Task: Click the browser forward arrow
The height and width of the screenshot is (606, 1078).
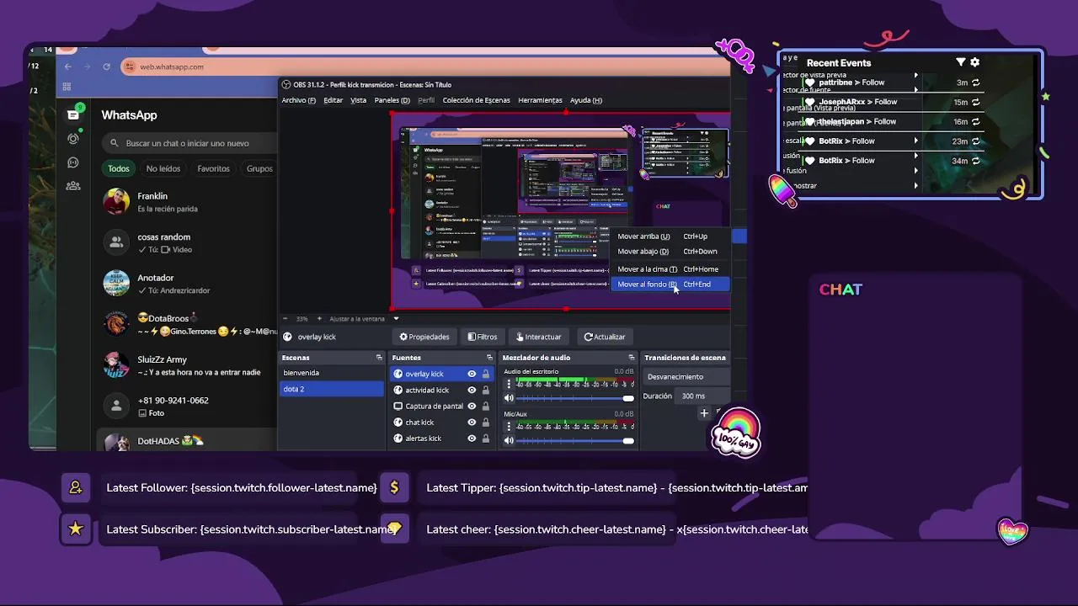Action: (x=87, y=66)
